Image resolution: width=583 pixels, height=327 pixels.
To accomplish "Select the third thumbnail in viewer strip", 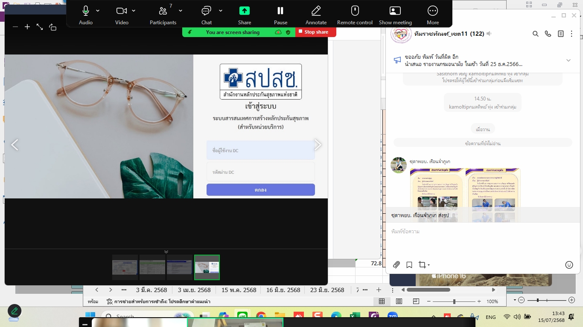I will (x=180, y=267).
